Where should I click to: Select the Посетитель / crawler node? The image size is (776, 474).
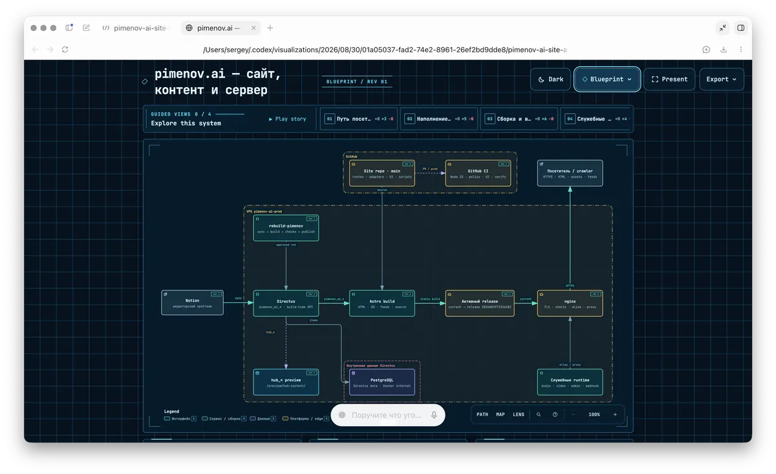pos(570,173)
